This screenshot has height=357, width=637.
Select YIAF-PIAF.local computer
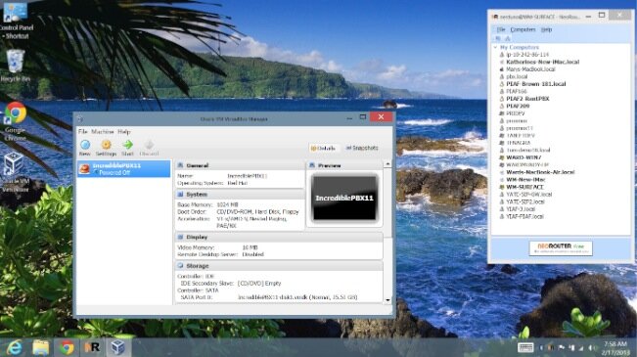coord(524,216)
